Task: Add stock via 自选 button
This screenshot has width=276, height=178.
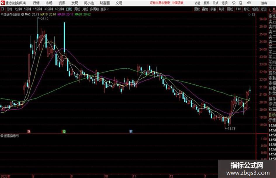Action: (x=255, y=9)
